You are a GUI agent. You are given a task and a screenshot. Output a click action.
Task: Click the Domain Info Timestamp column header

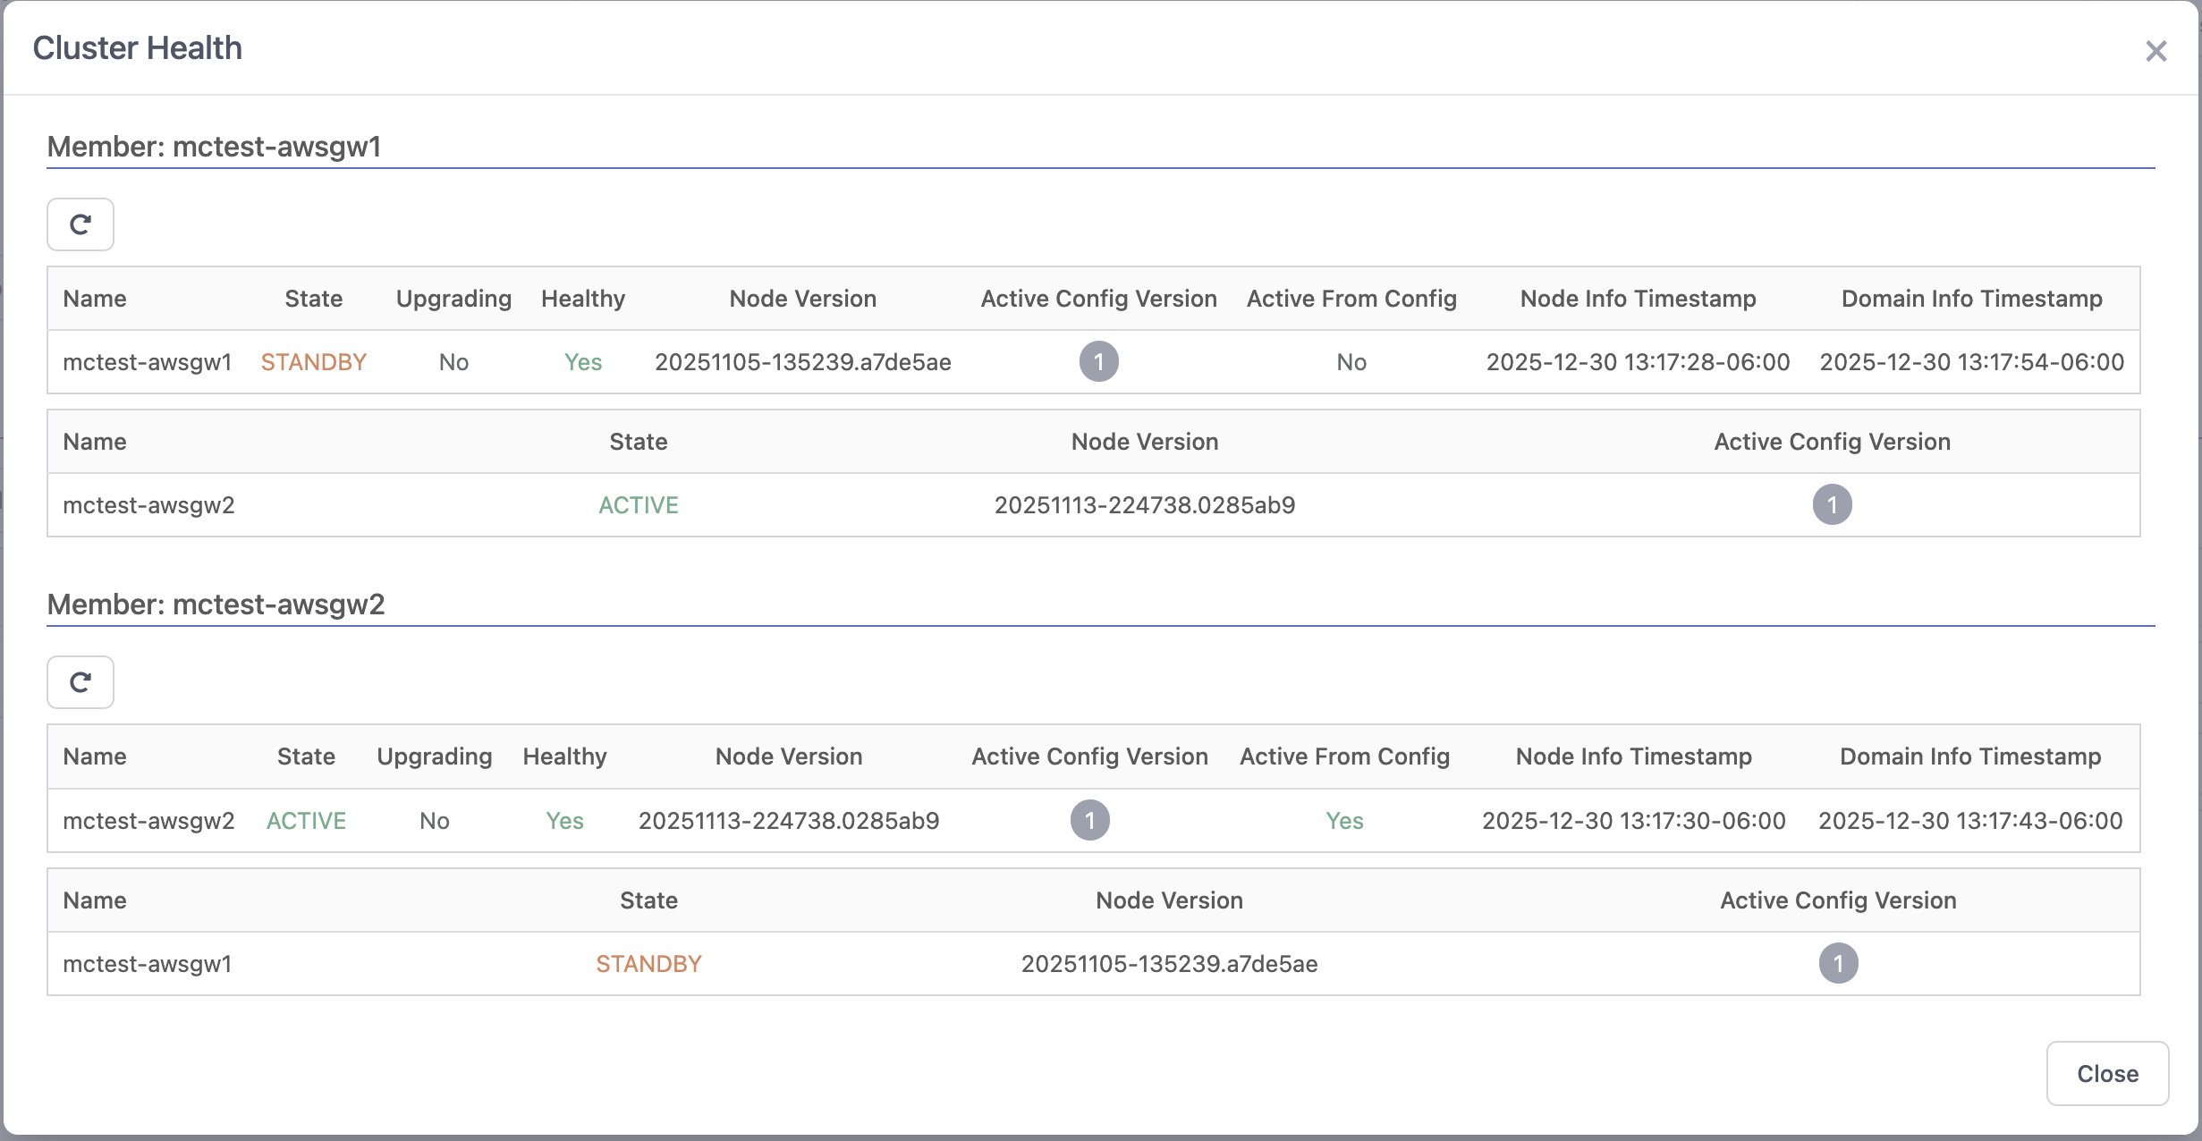point(1970,298)
